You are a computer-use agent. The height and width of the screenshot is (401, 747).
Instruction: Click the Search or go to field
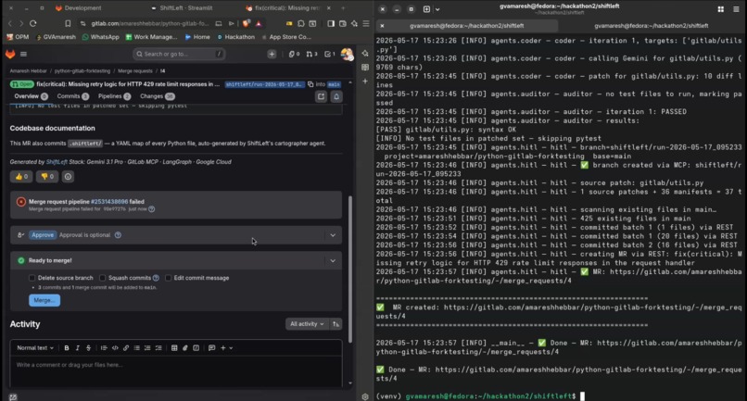coord(179,55)
